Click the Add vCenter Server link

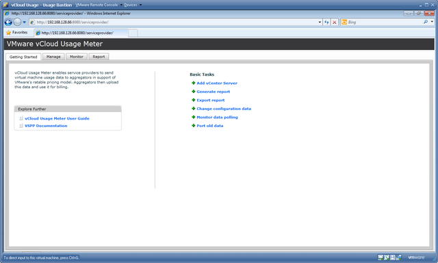pos(217,83)
